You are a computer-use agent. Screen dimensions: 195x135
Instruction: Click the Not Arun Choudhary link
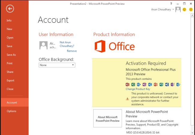[67, 44]
